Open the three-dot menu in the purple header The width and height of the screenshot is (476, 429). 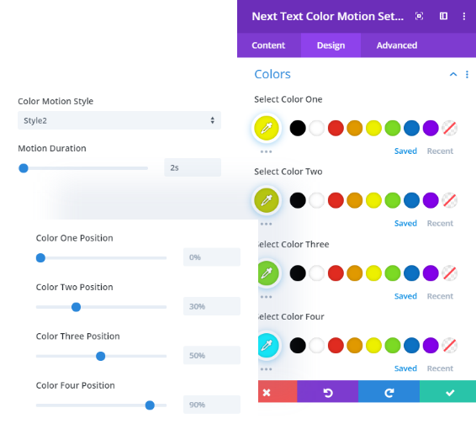(464, 16)
